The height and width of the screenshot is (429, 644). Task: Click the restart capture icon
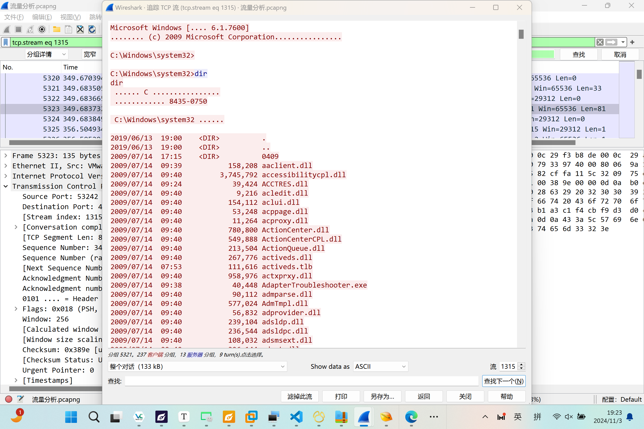[x=30, y=29]
